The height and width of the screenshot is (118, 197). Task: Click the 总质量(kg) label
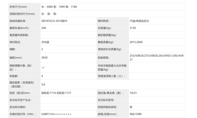point(104,28)
